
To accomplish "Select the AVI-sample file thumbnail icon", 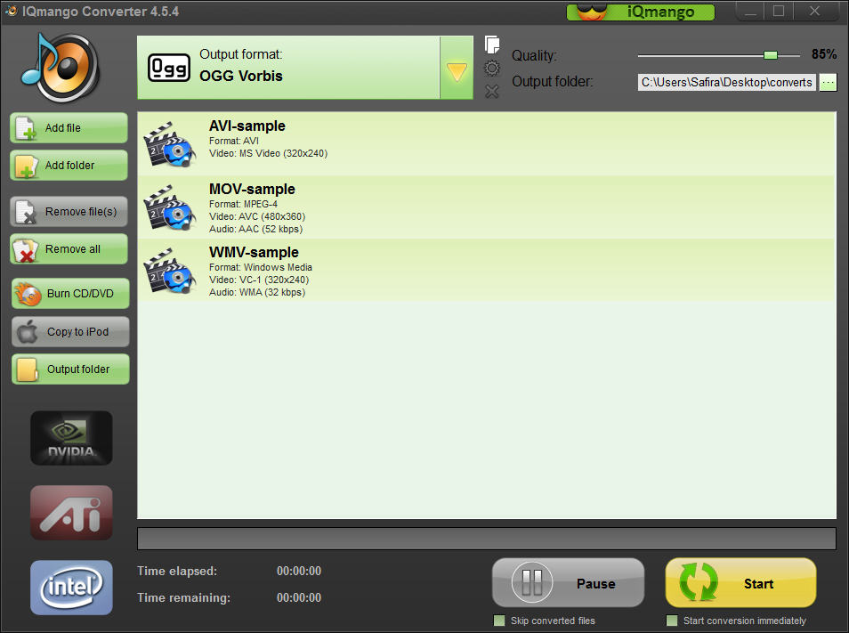I will click(169, 144).
